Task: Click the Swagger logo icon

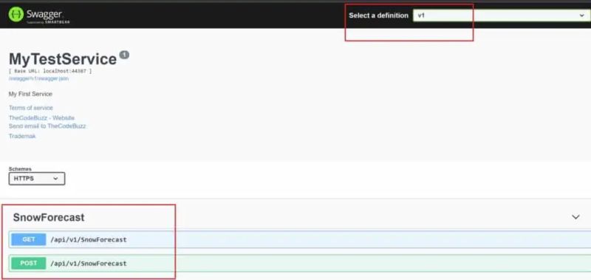Action: pos(16,14)
